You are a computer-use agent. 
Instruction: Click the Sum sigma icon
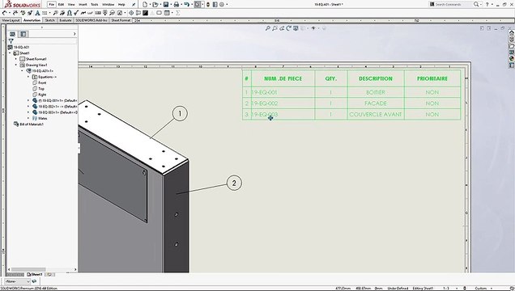[177, 13]
